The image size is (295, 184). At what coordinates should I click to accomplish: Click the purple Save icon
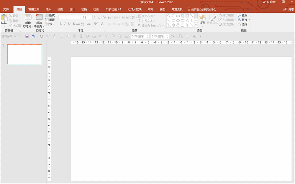pyautogui.click(x=27, y=36)
